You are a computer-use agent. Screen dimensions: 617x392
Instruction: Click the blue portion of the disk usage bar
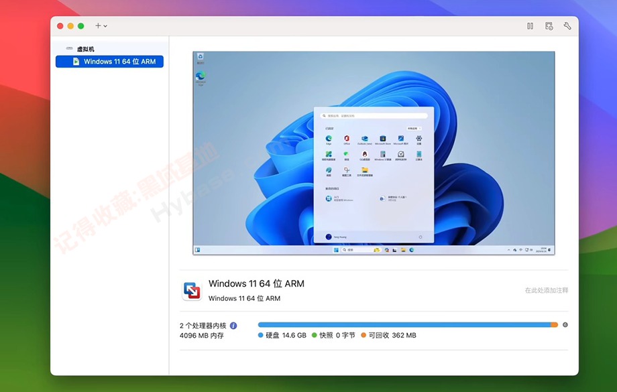(x=404, y=325)
